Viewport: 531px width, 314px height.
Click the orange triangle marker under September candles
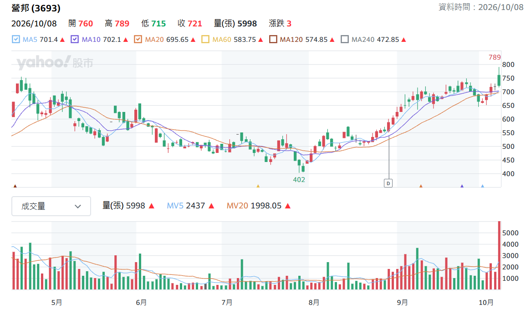(421, 186)
